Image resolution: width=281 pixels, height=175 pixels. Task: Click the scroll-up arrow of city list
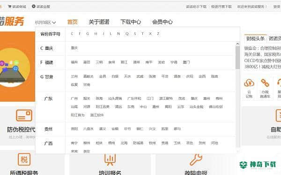coord(237,44)
